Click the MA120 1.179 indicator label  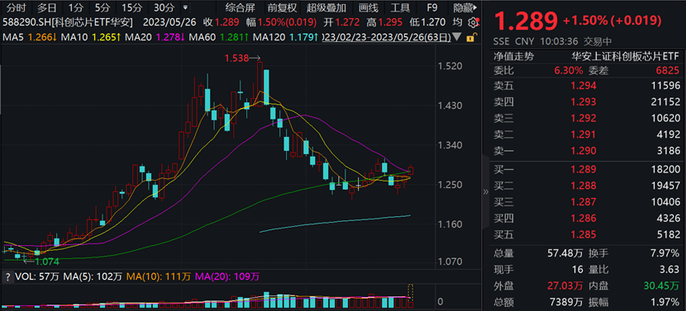pyautogui.click(x=286, y=38)
